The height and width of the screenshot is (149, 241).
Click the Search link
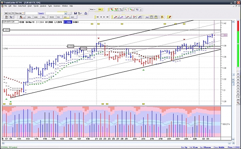pos(41,13)
